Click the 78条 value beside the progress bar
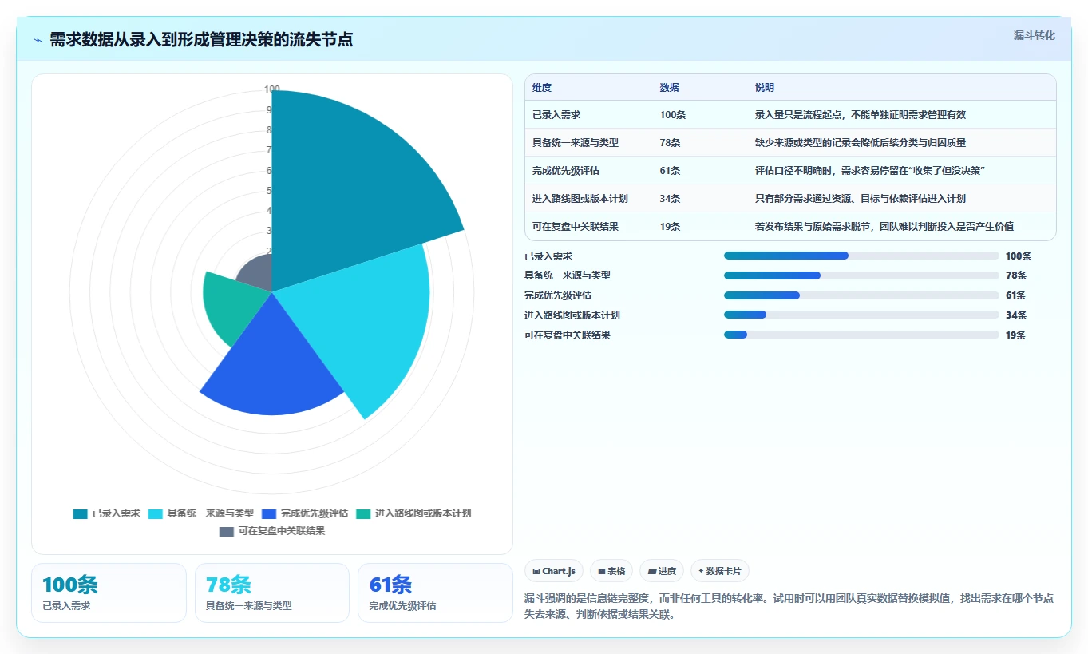Screen dimensions: 1088x654 (1016, 275)
